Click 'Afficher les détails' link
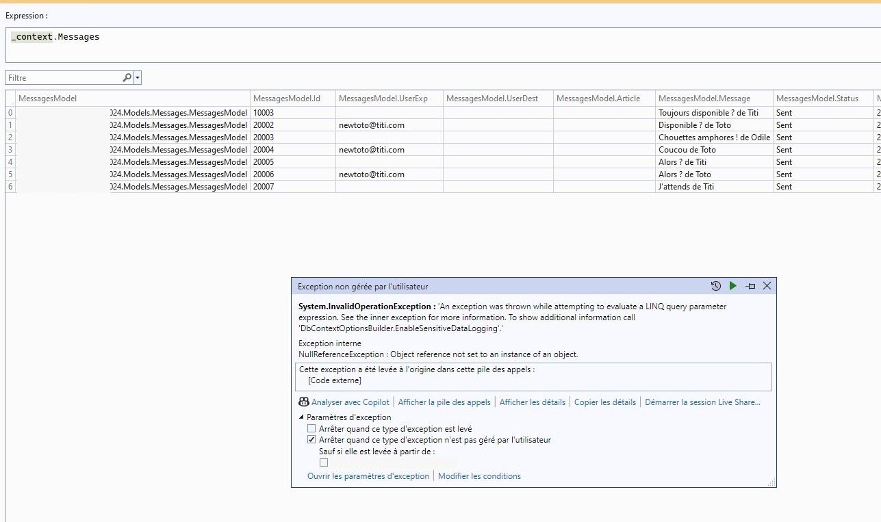The height and width of the screenshot is (522, 881). [x=532, y=402]
